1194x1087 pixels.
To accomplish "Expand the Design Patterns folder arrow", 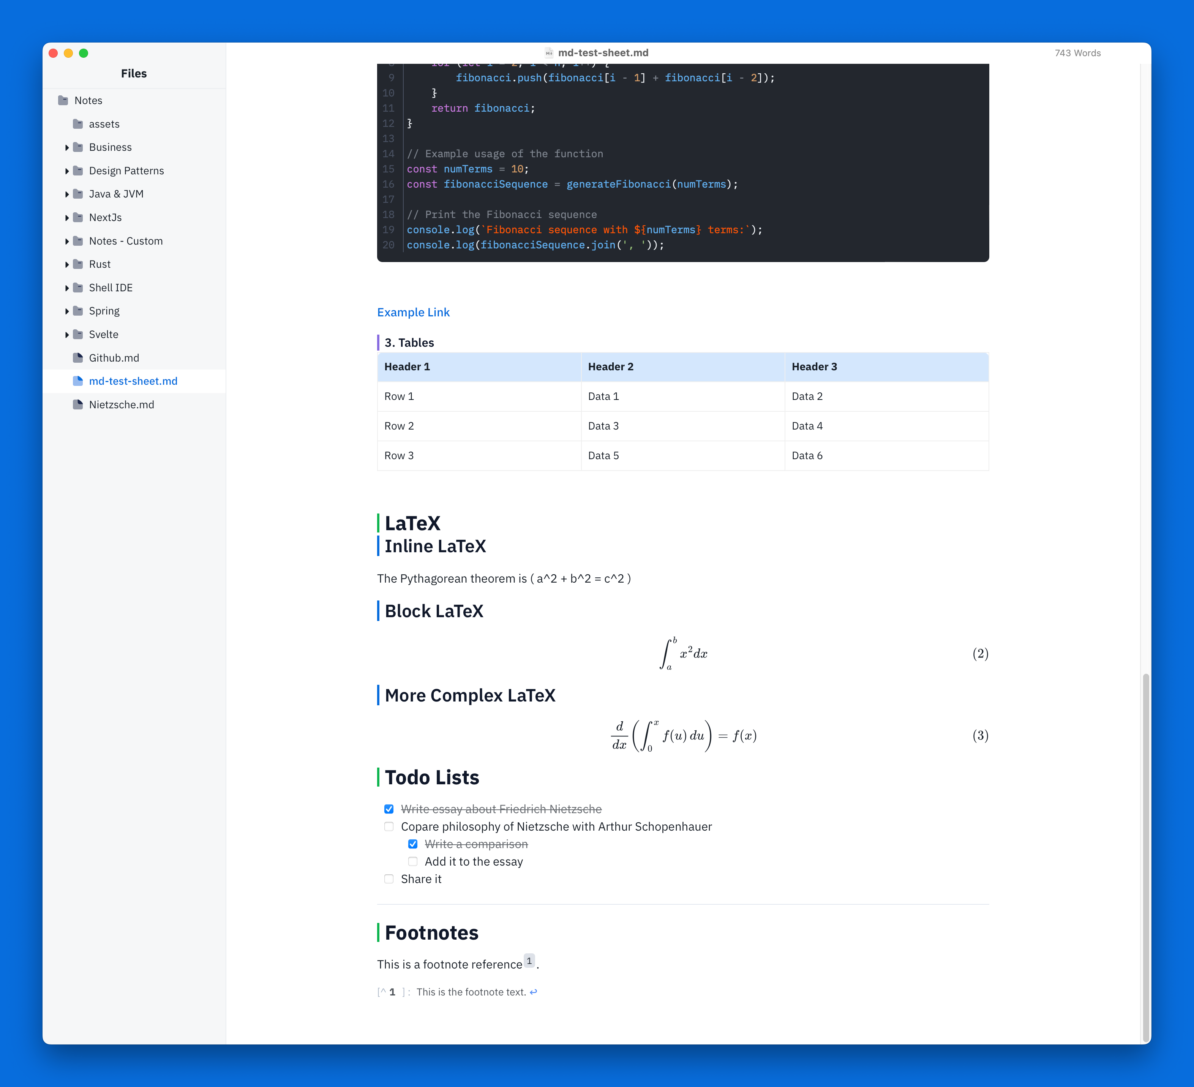I will pos(67,171).
